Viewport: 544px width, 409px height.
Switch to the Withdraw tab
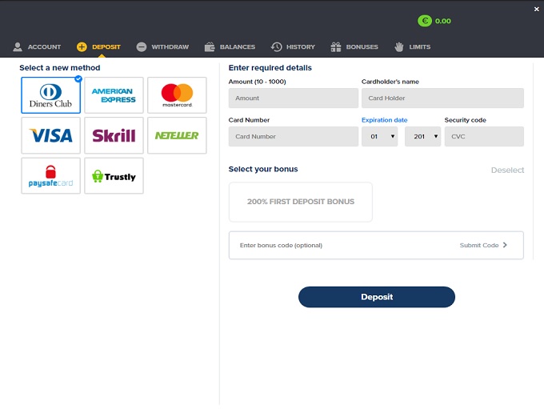pos(162,47)
